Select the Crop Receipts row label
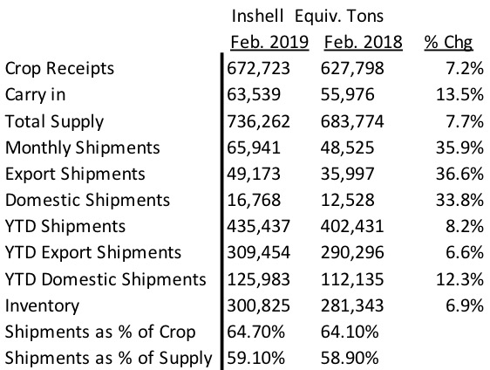 click(59, 69)
